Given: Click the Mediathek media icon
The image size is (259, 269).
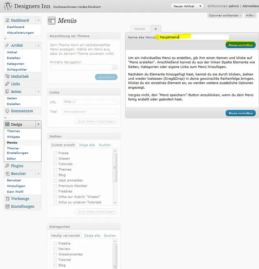Looking at the screenshot, I should point(7,76).
